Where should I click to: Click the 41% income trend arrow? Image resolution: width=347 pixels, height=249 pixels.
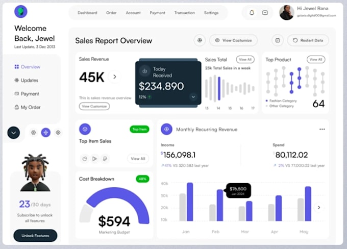pyautogui.click(x=163, y=165)
